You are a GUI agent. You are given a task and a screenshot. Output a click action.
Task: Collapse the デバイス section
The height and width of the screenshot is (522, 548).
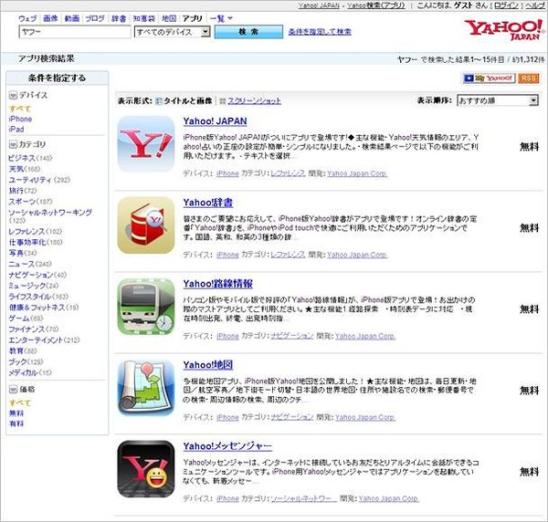[x=13, y=95]
